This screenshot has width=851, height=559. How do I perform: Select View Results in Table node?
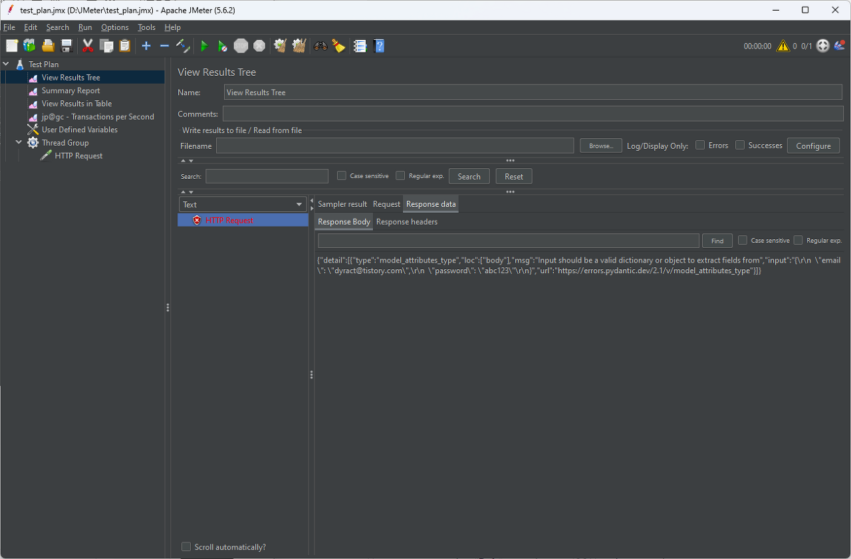[76, 104]
